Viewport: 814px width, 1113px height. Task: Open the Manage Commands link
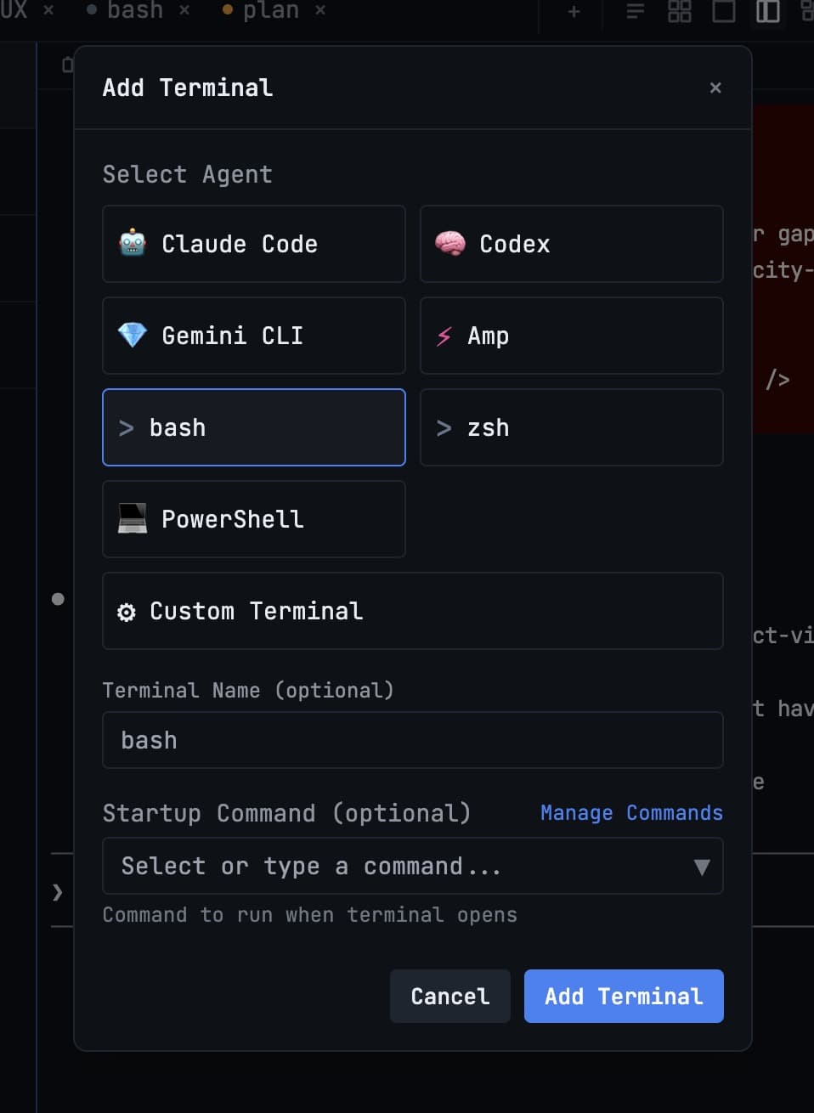coord(631,813)
